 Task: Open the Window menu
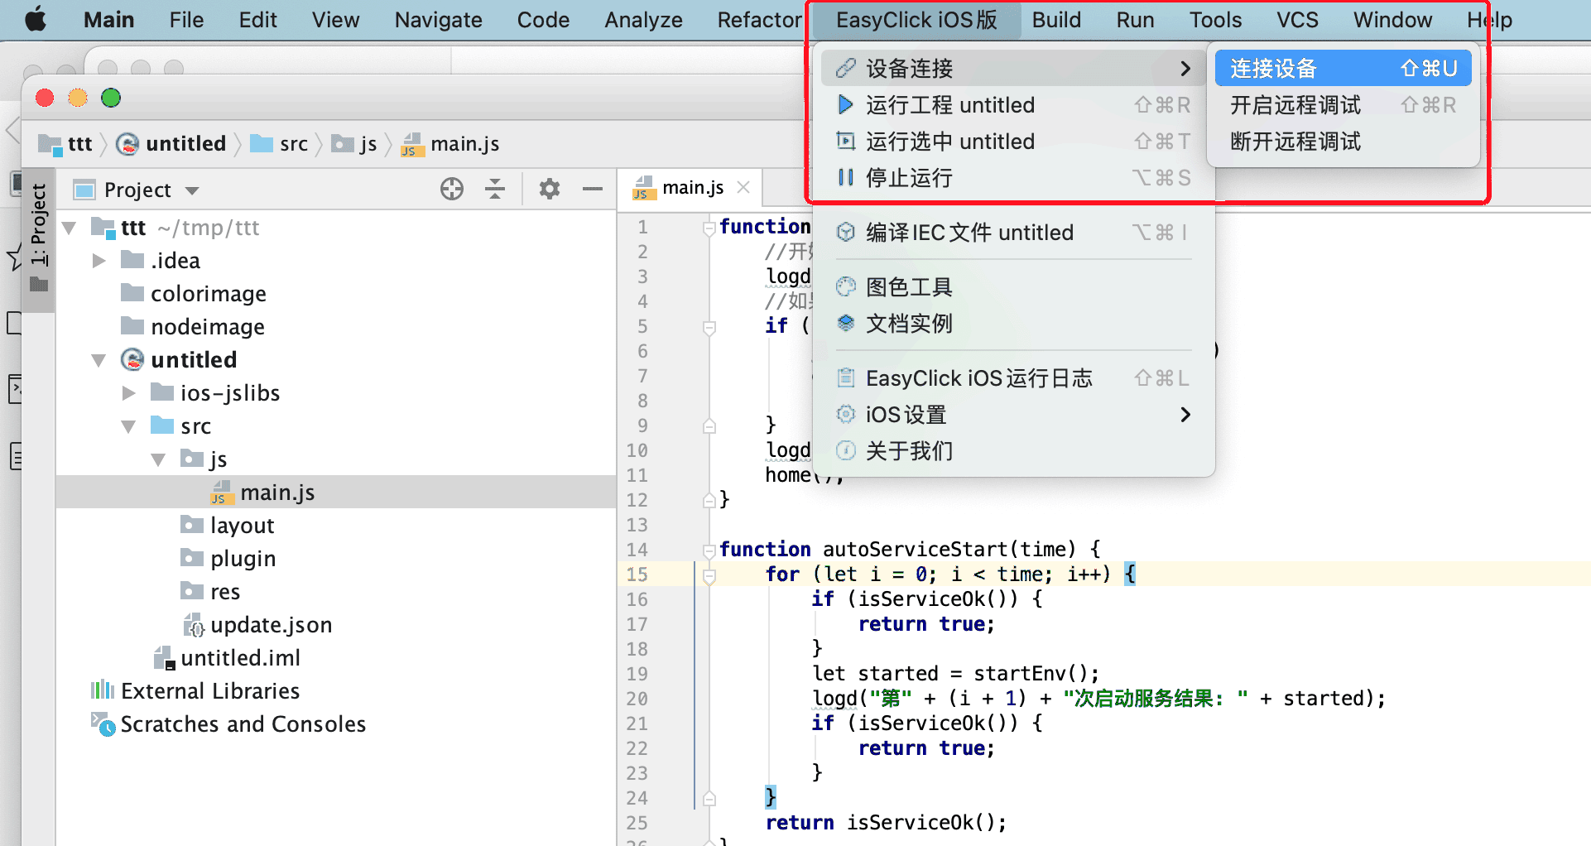coord(1392,20)
